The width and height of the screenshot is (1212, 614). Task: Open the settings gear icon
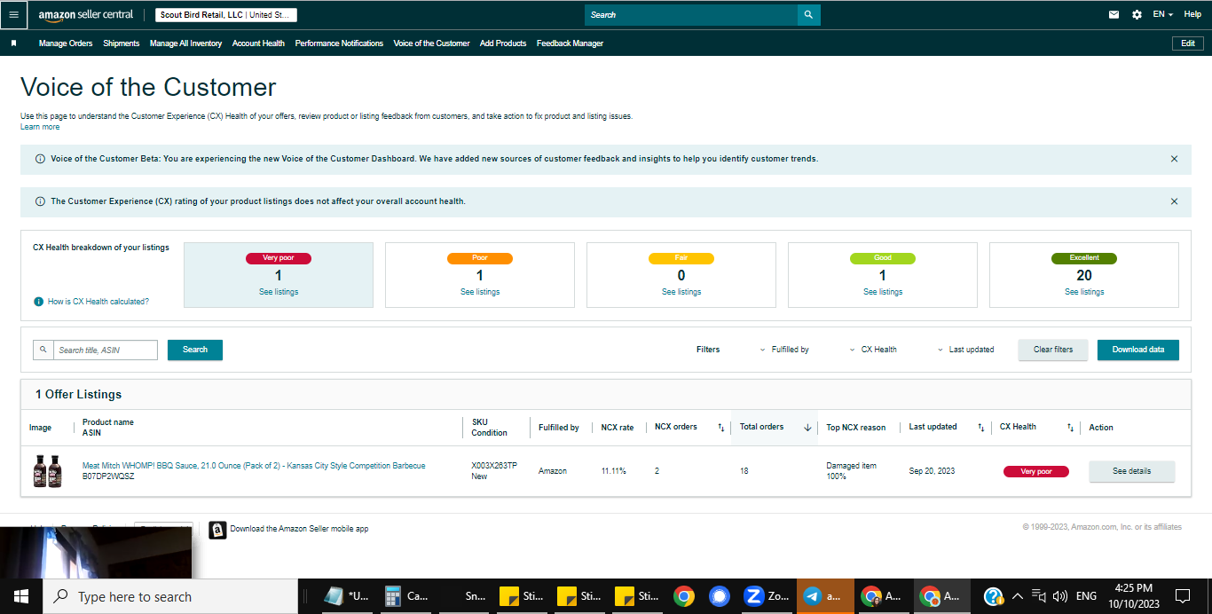click(1137, 15)
